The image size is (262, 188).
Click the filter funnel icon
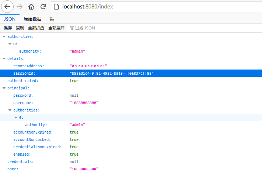[71, 28]
